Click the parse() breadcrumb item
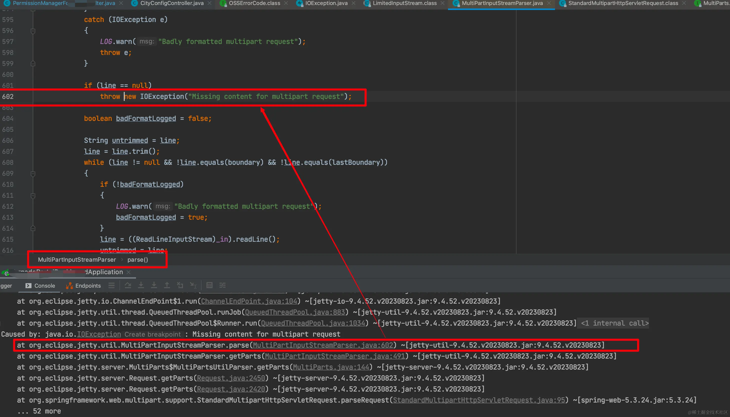 pos(138,260)
